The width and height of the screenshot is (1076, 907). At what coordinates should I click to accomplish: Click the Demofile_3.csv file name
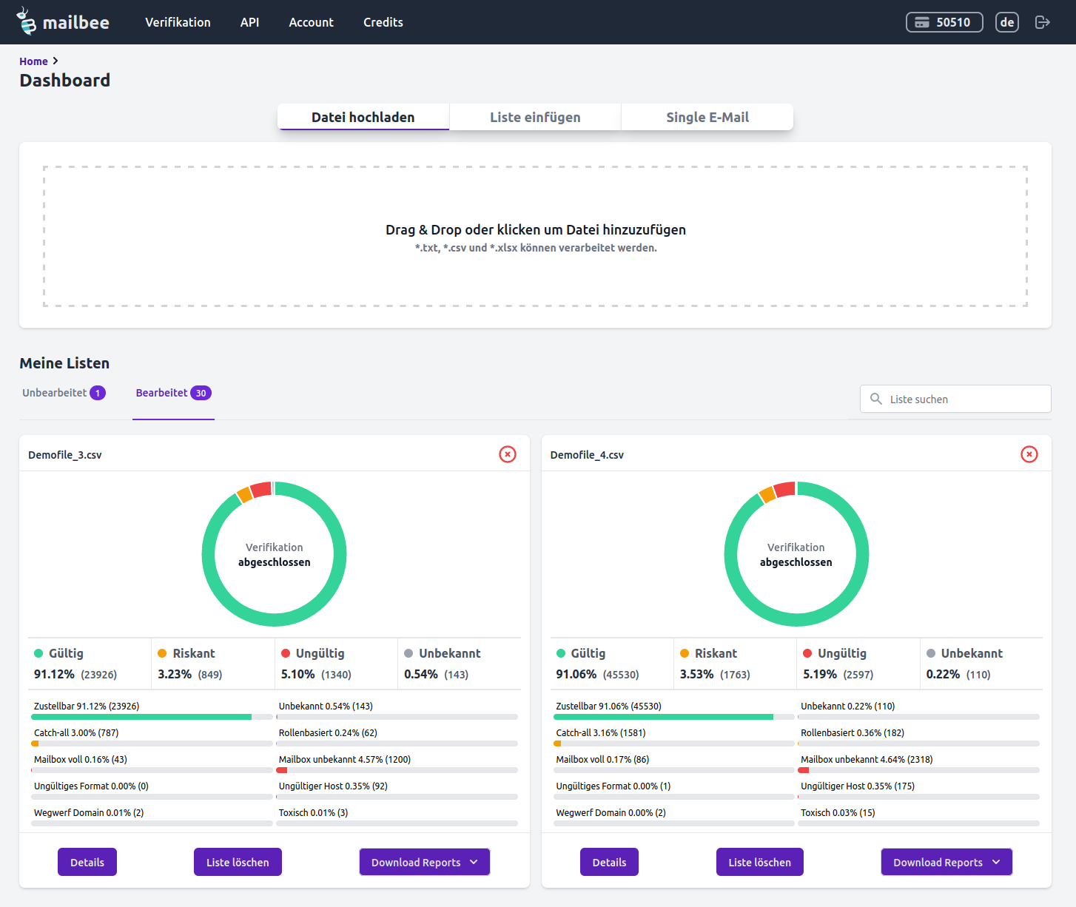pyautogui.click(x=65, y=455)
